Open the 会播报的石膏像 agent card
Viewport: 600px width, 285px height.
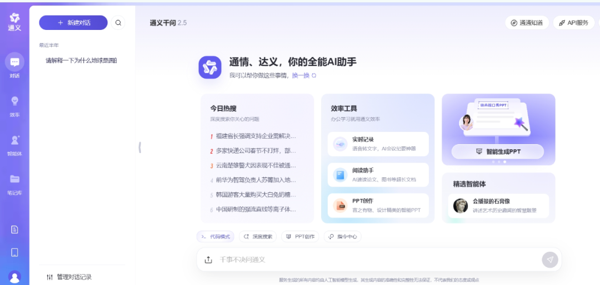(x=498, y=206)
